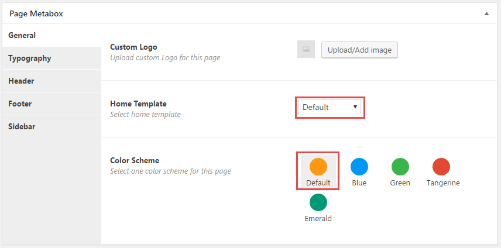Click the Tangerine label text
The image size is (501, 248).
point(443,183)
